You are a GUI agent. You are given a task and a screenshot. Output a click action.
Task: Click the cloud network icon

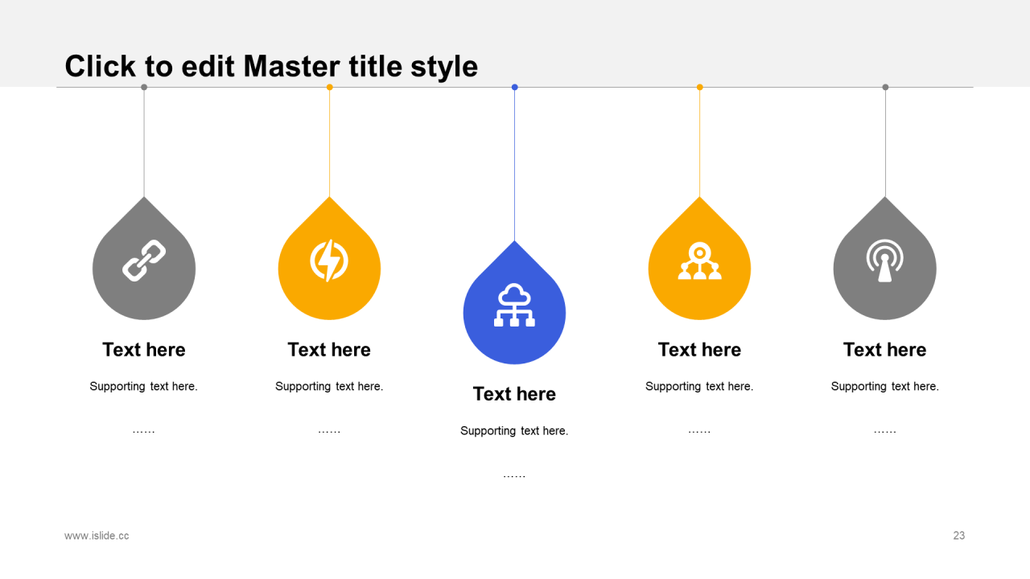point(514,306)
